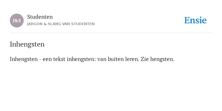The width and height of the screenshot is (222, 111).
Task: Click the word 'JARGON' in the subtitle
Action: tap(35, 24)
